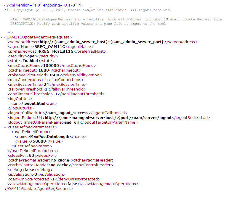Click the closing OAM11GUpdateAgentRegRequest tag
Image resolution: width=232 pixels, height=197 pixels.
(39, 189)
